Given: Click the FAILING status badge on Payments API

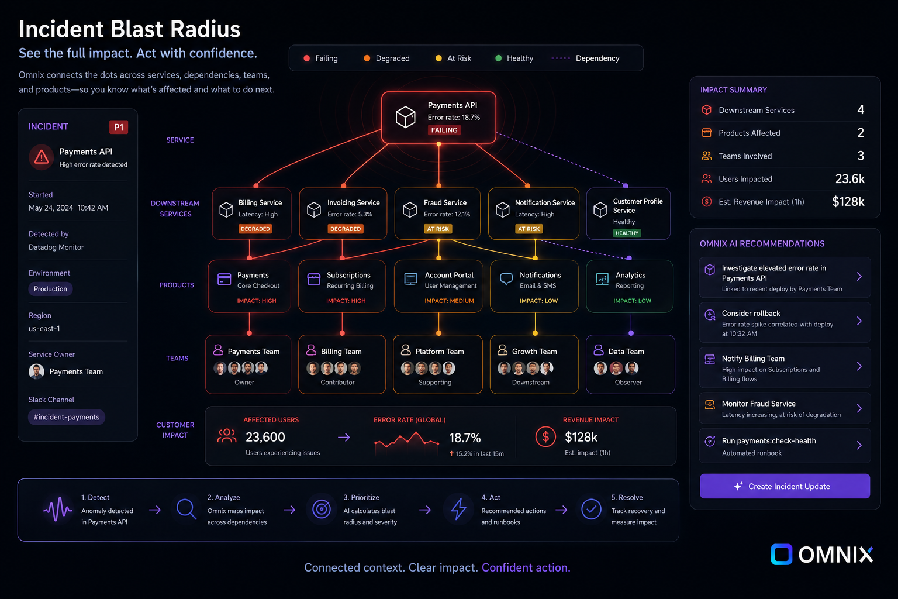Looking at the screenshot, I should coord(444,130).
